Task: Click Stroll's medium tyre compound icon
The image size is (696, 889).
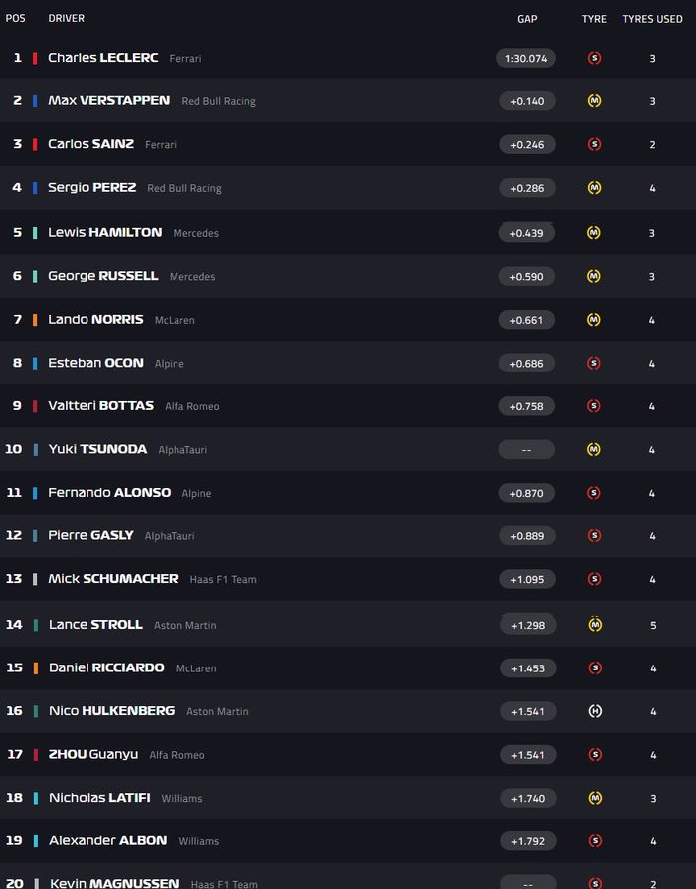Action: tap(595, 625)
